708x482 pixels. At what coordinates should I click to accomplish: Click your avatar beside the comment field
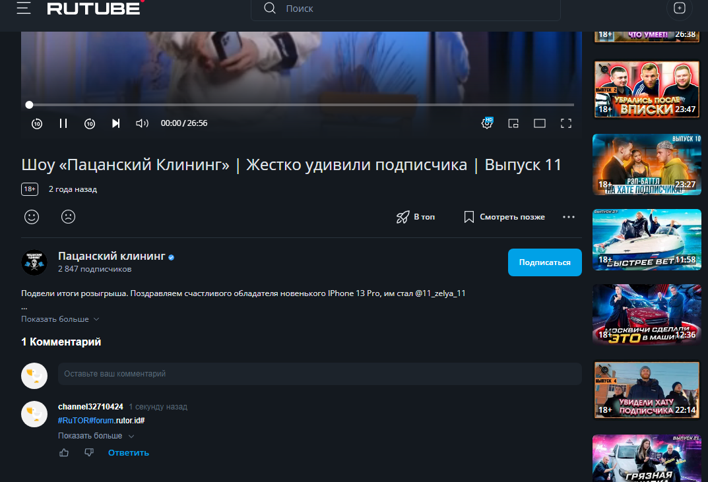[x=34, y=376]
